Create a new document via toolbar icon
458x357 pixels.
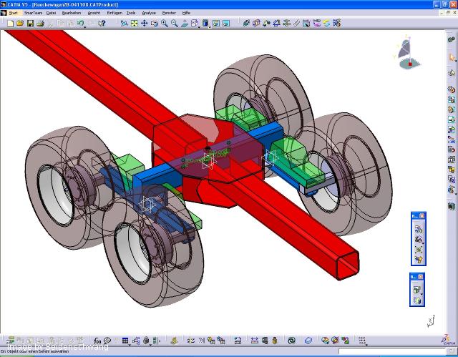pos(10,24)
